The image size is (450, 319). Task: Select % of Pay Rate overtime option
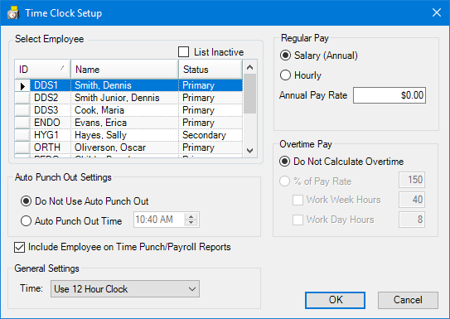pyautogui.click(x=316, y=181)
